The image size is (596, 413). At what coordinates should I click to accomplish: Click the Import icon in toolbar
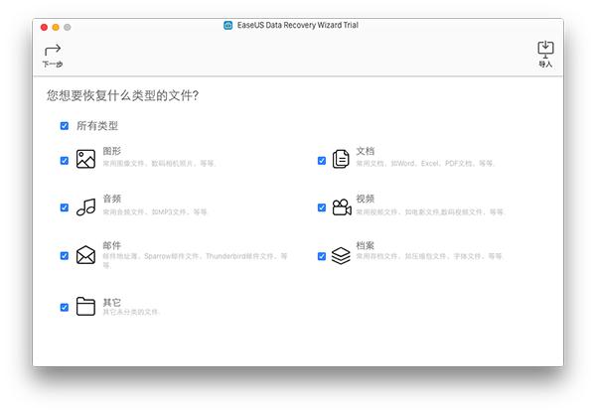(x=544, y=48)
